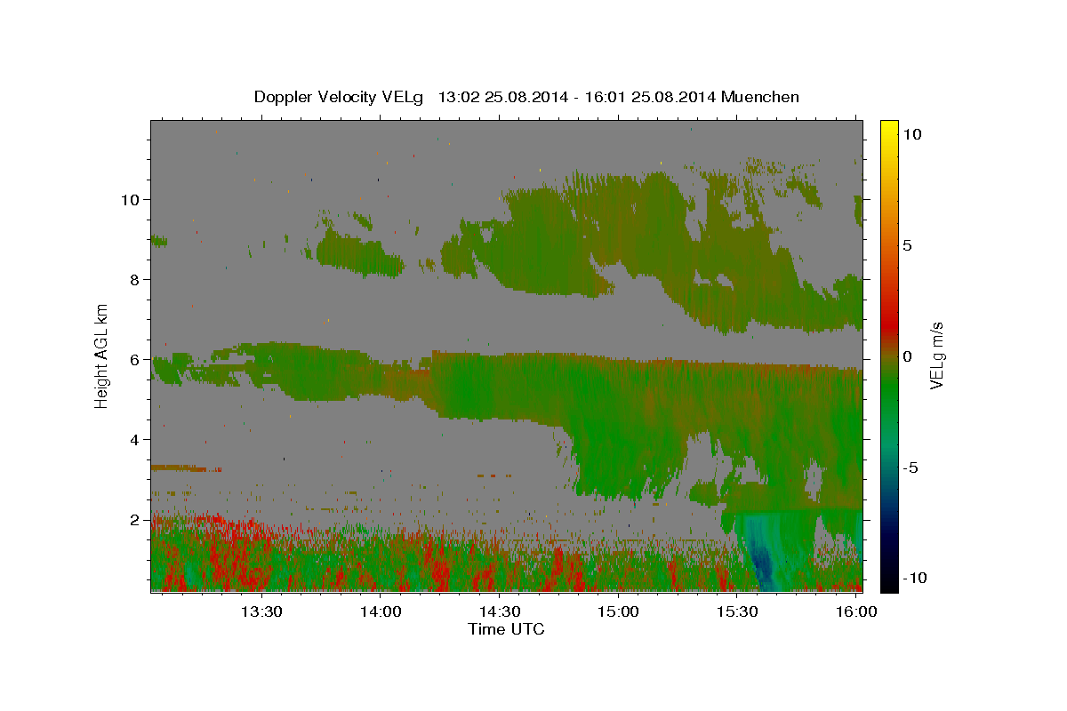The height and width of the screenshot is (711, 1067).
Task: Click the 15:30 time tick label
Action: tap(737, 611)
